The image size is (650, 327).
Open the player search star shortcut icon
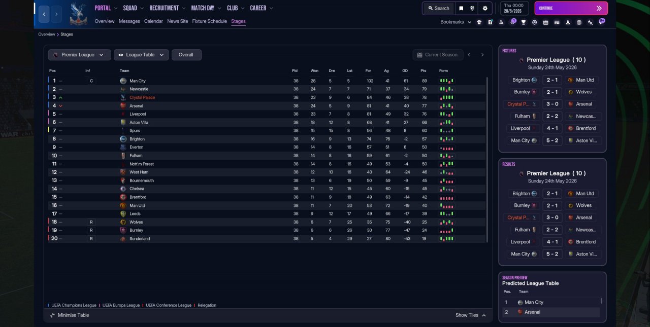(x=590, y=22)
